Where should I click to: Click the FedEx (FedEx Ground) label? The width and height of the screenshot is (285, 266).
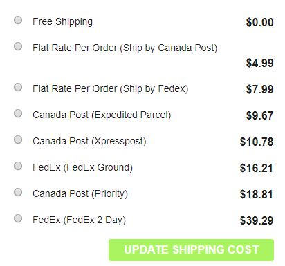click(x=82, y=167)
